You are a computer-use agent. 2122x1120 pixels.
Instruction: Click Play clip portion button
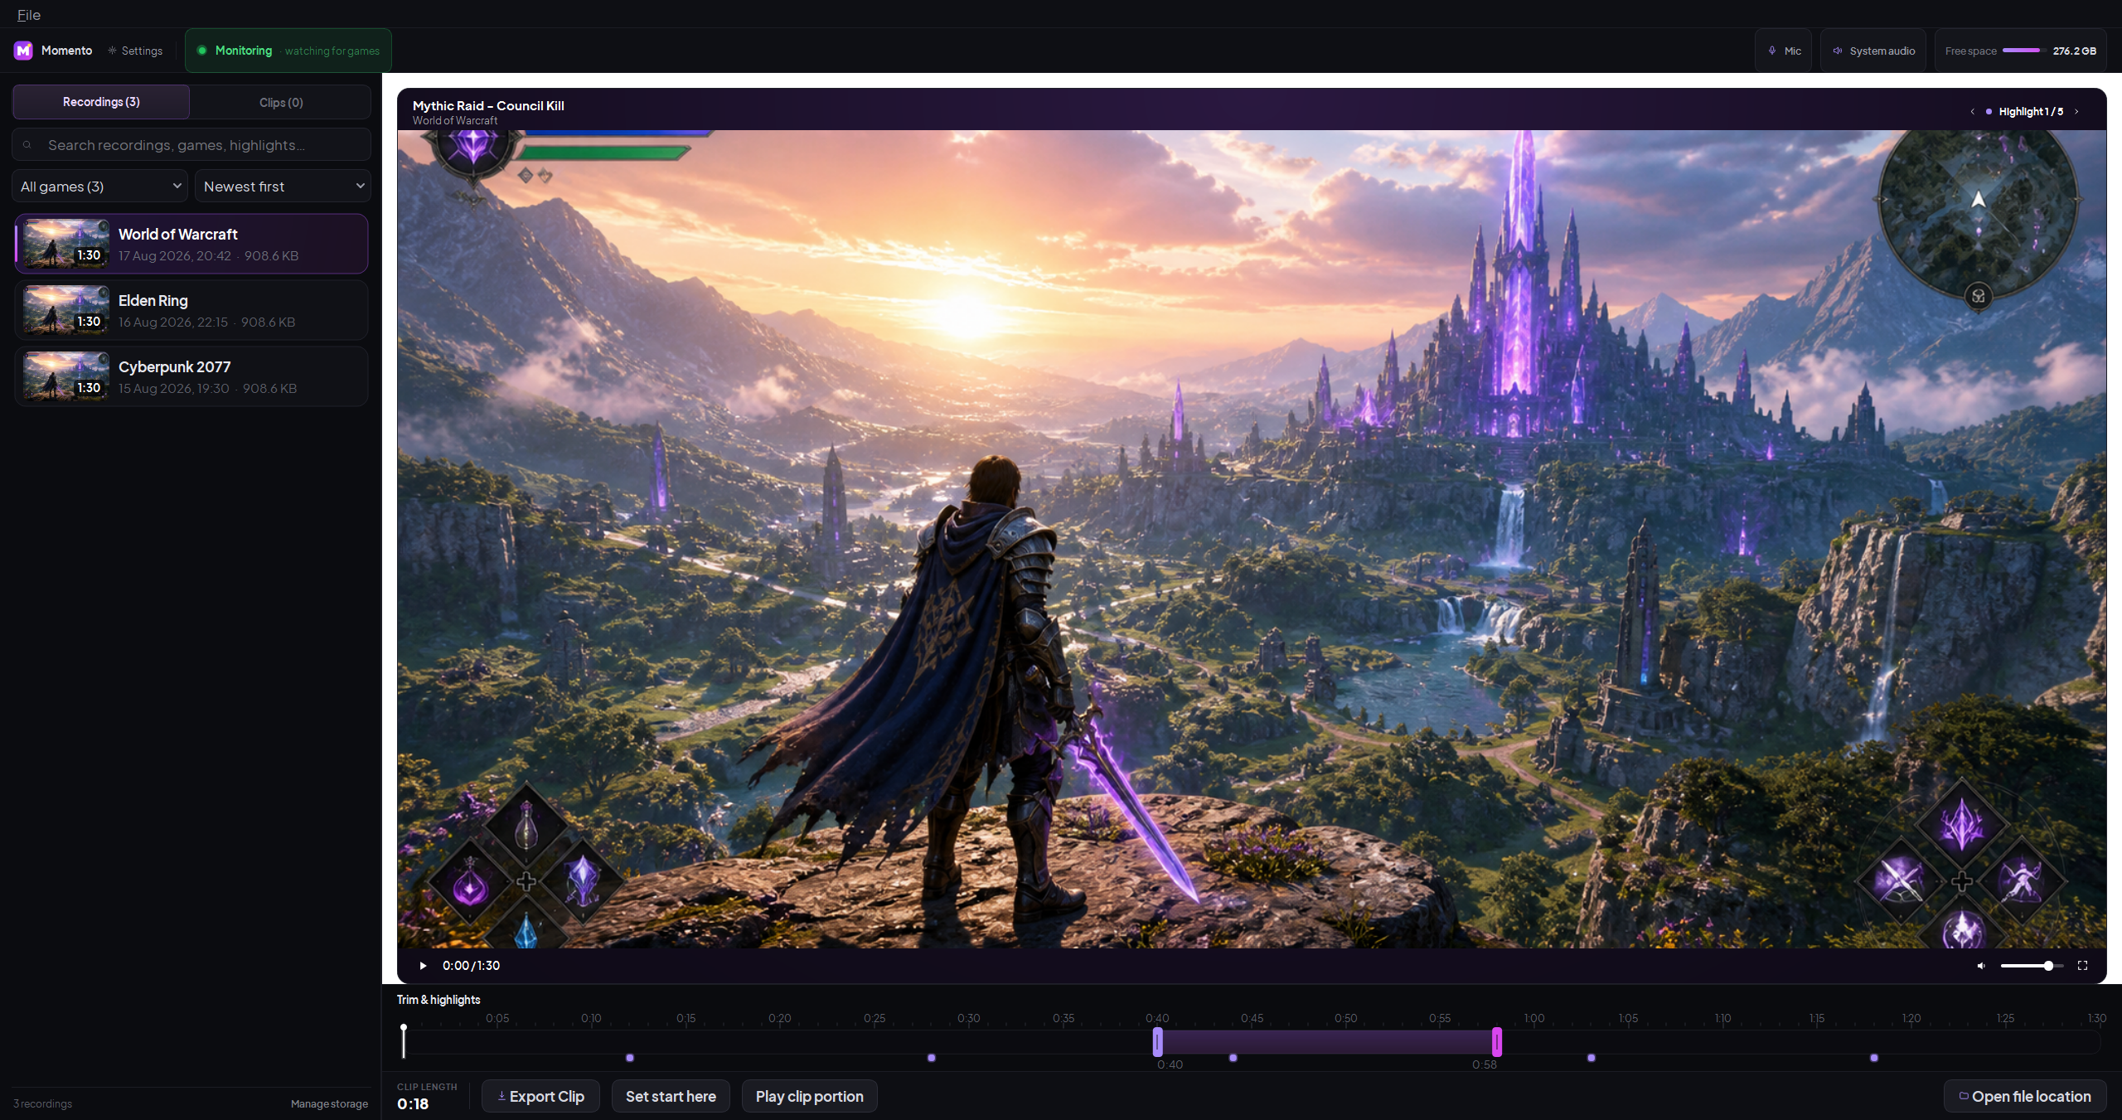click(x=809, y=1097)
